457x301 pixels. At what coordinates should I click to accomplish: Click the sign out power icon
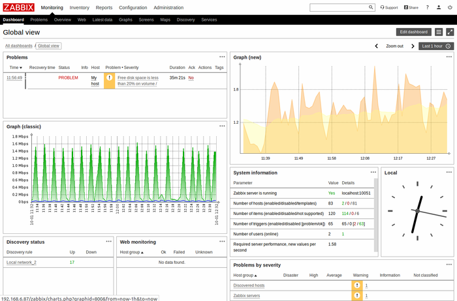coord(449,8)
